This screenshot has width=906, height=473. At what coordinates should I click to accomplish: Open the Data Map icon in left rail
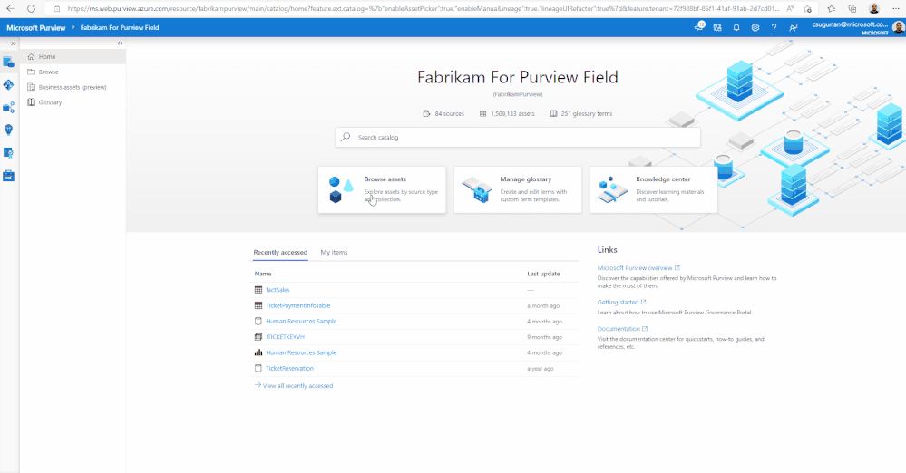(x=9, y=85)
